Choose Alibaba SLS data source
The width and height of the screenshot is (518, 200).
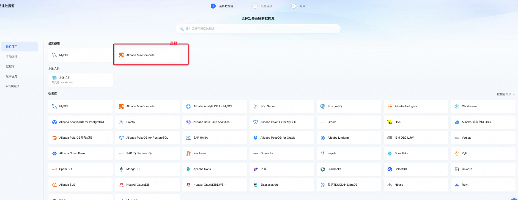tap(81, 185)
